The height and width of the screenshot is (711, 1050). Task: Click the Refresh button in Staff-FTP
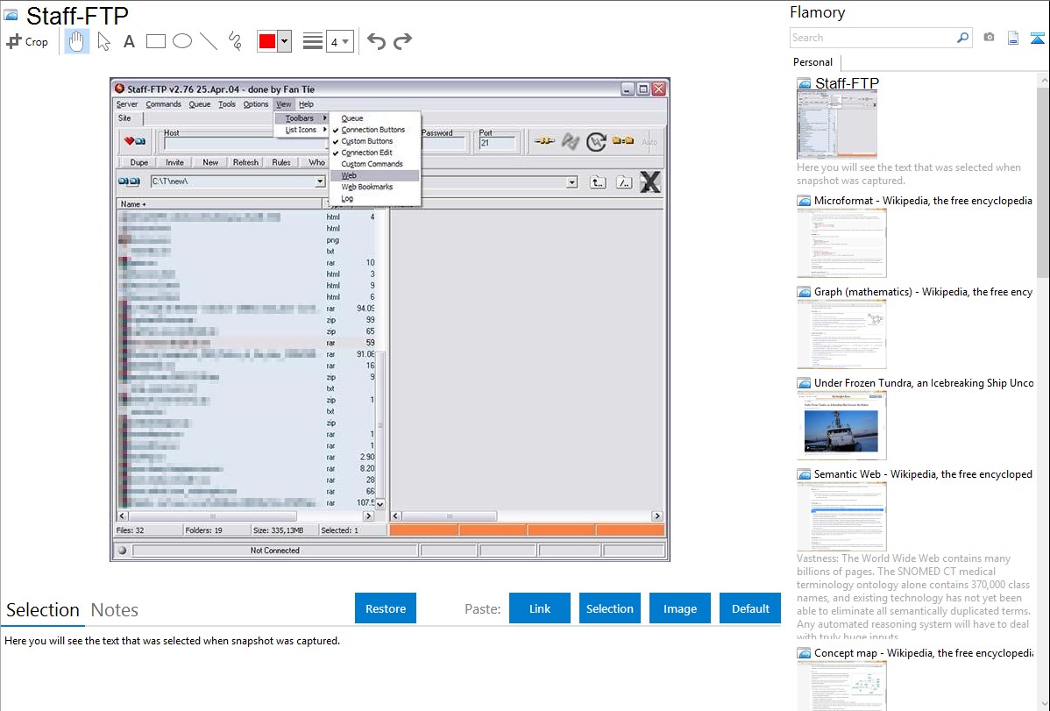[x=245, y=163]
